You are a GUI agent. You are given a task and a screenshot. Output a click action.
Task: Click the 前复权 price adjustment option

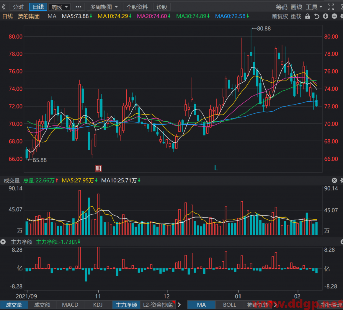[280, 16]
